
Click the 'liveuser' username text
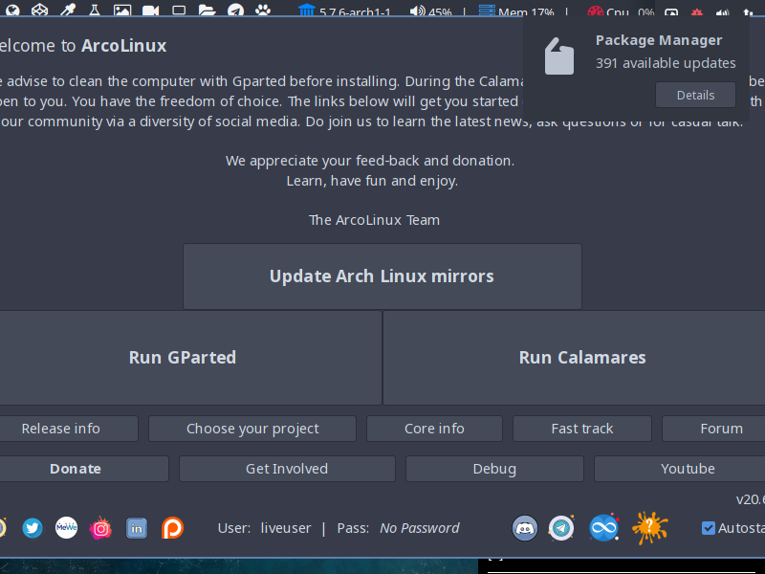[285, 528]
